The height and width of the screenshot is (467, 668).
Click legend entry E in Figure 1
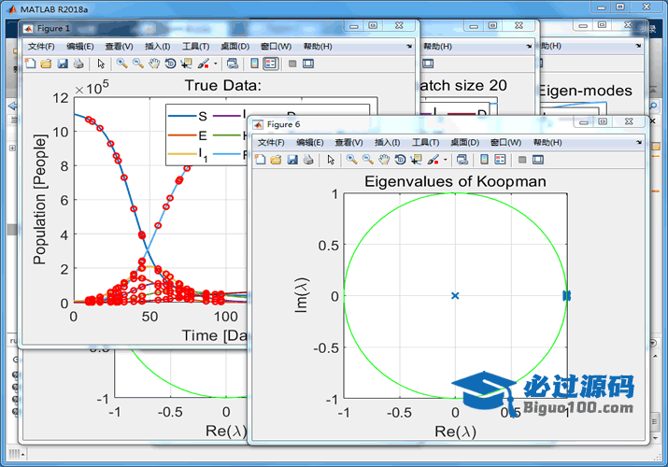(x=188, y=135)
